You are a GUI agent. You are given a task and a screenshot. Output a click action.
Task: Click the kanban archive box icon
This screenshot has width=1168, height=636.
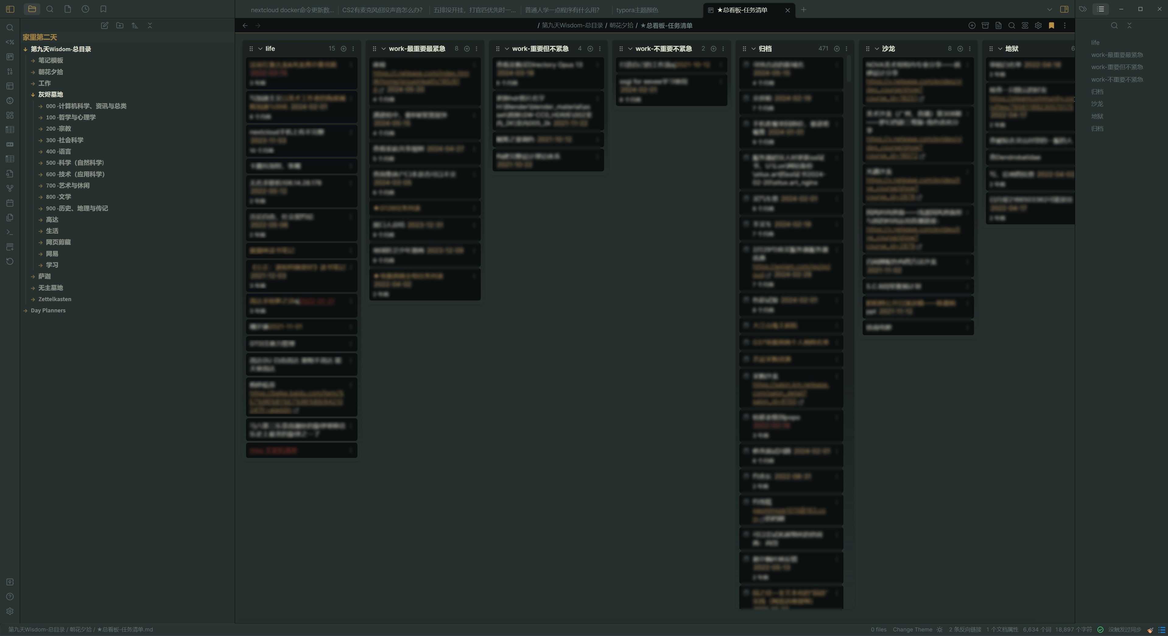(985, 25)
